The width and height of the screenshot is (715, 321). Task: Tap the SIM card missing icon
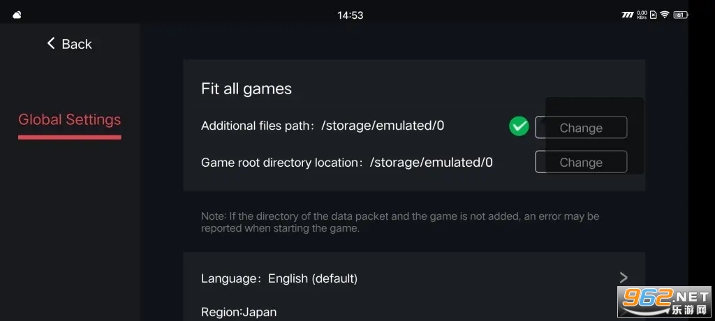(653, 15)
